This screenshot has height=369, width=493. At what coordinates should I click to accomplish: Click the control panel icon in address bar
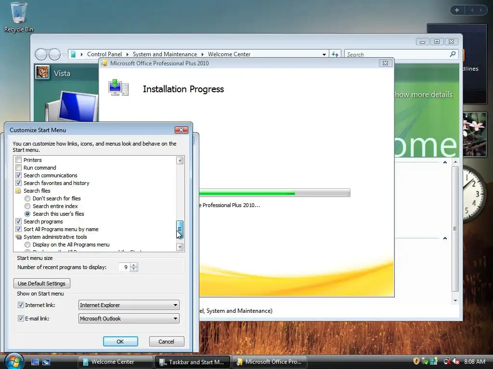click(73, 54)
